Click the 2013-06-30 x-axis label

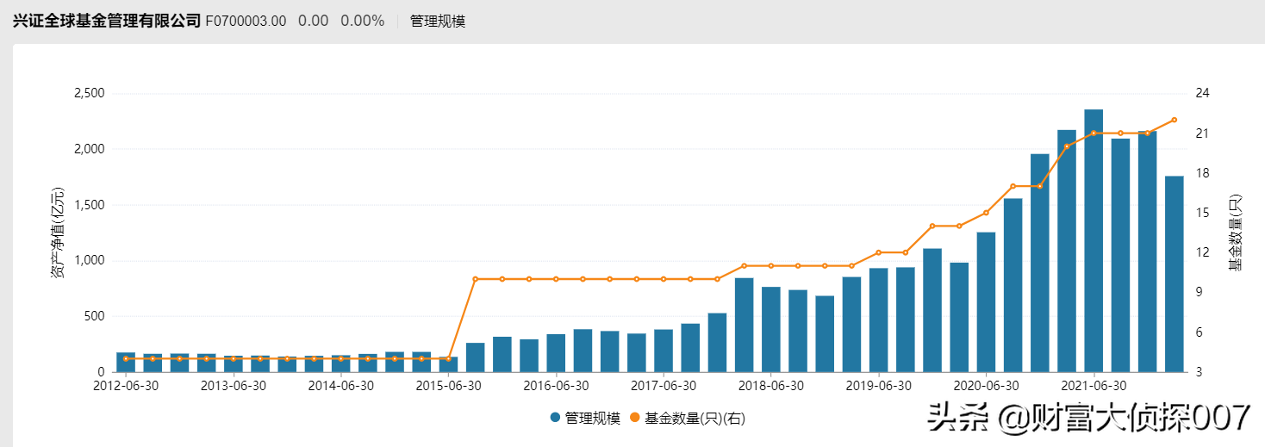tap(234, 385)
